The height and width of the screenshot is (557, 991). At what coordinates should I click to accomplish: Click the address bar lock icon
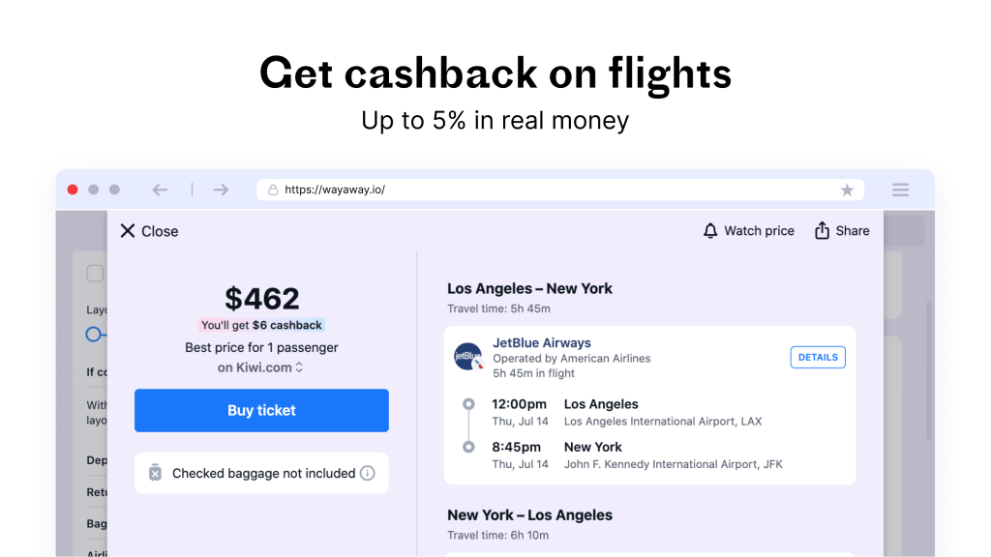point(273,191)
